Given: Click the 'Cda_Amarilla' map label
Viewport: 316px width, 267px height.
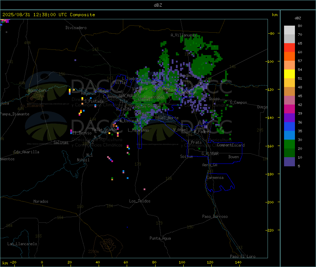Looking at the screenshot, I should click(26, 152).
